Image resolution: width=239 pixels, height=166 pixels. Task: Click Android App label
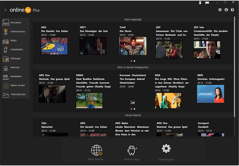[132, 160]
